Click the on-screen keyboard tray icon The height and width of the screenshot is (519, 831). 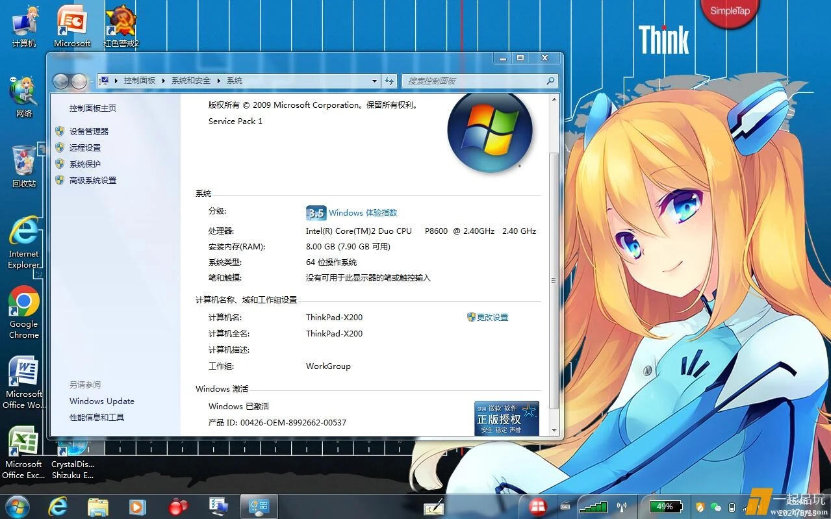point(565,507)
